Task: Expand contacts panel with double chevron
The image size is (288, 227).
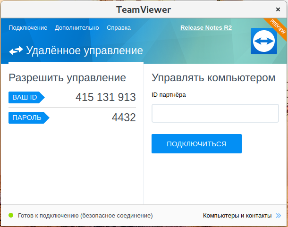Action: 279,216
